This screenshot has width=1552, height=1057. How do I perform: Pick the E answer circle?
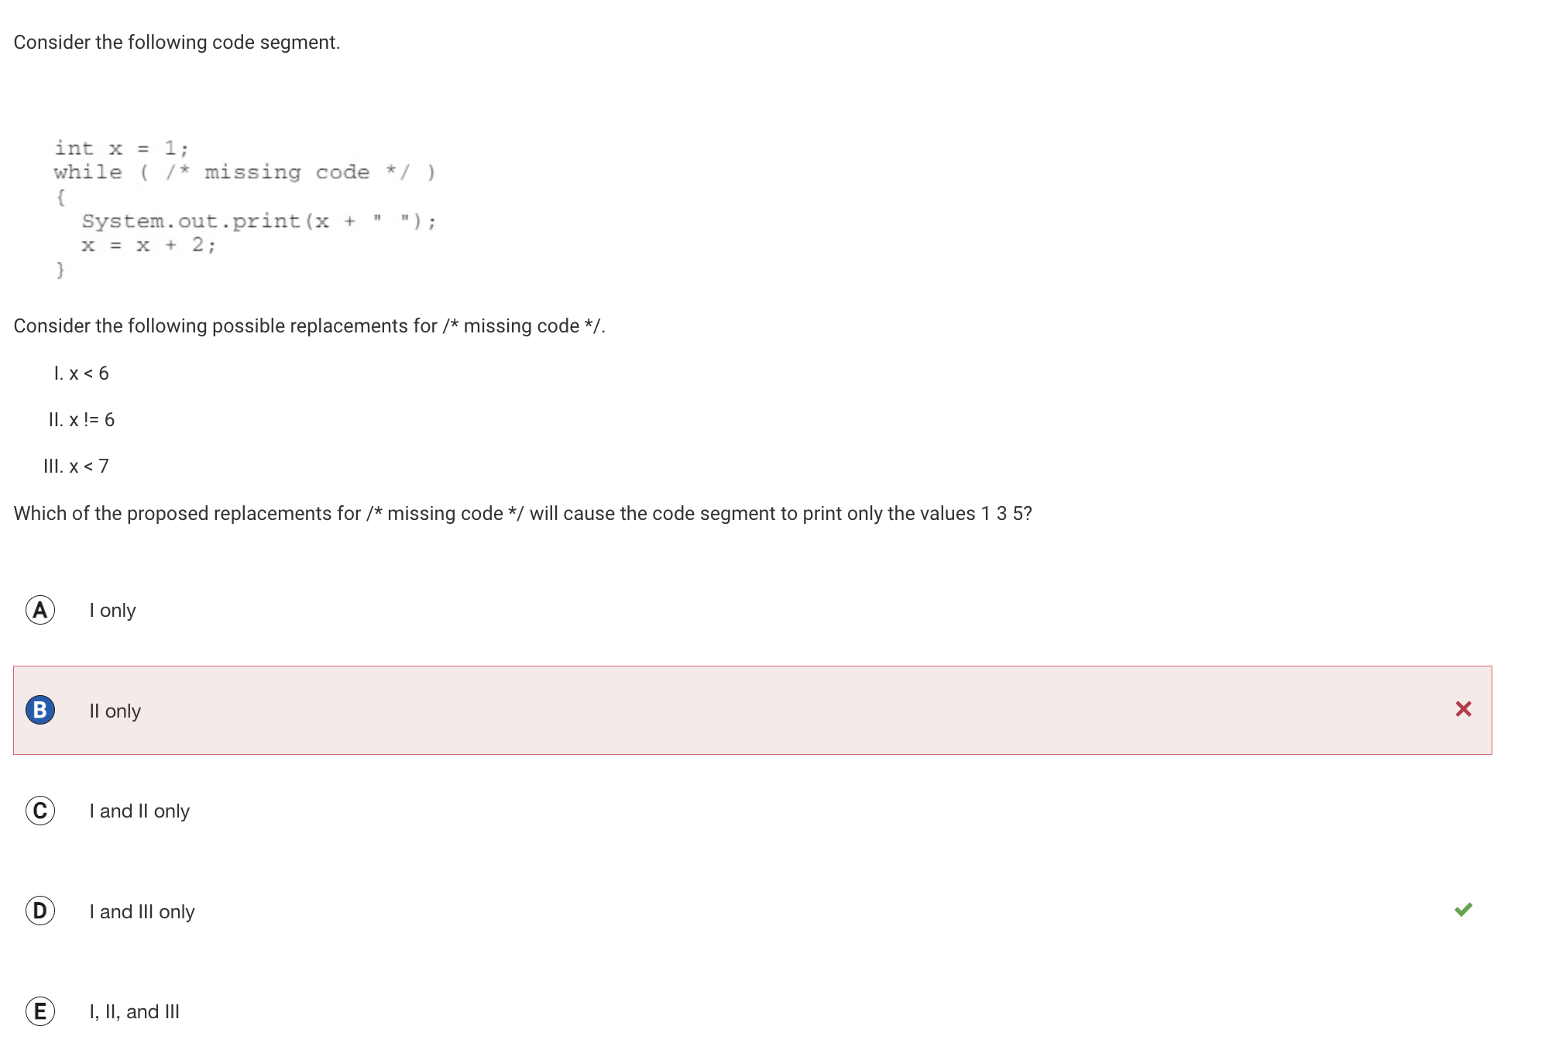click(40, 1011)
